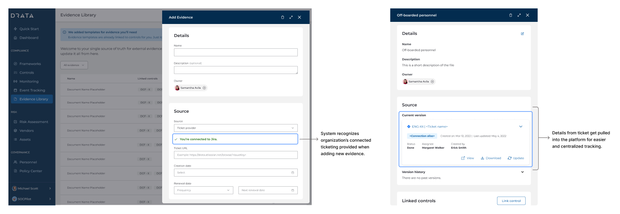Image resolution: width=620 pixels, height=214 pixels.
Task: Click the Frameworks icon in sidebar
Action: (16, 64)
